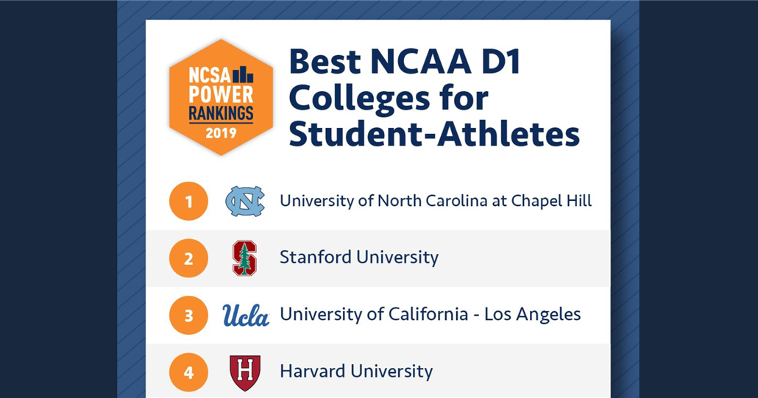
Task: Click the word RANKINGS in the badge
Action: [x=221, y=113]
